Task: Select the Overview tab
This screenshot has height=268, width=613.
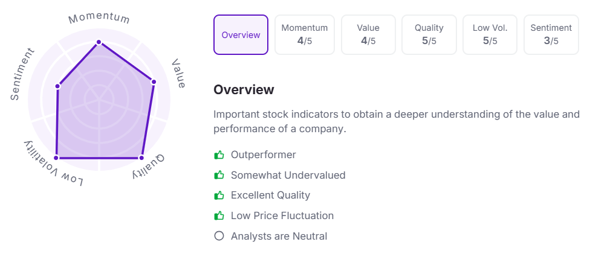Action: pos(241,35)
